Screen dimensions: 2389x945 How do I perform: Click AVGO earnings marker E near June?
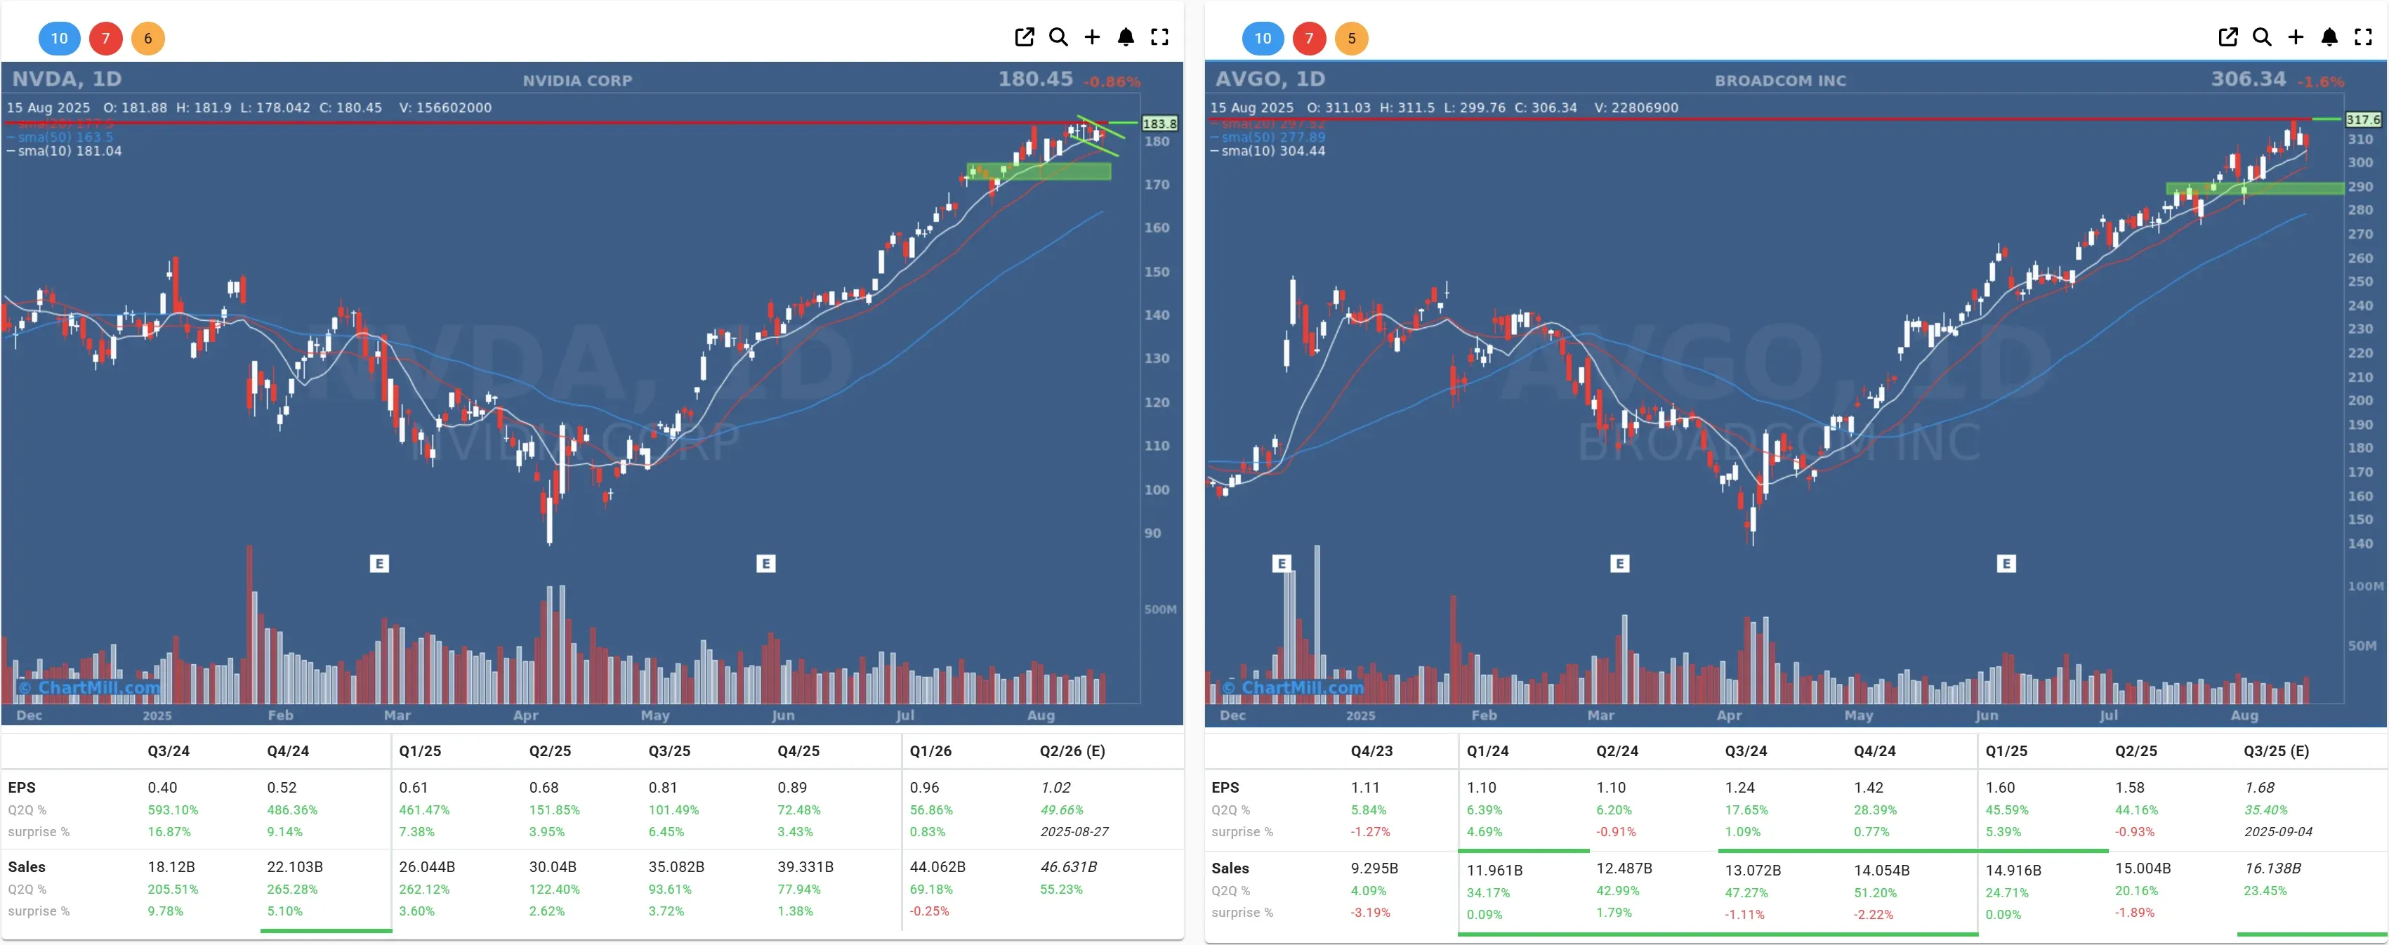(2006, 563)
